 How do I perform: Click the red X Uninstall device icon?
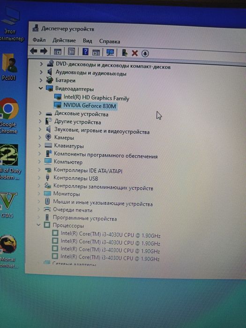134,53
